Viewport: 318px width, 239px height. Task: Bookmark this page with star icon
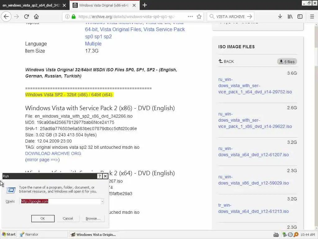point(199,17)
